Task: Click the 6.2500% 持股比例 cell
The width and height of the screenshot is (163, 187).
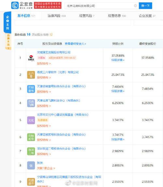Action: tap(118, 103)
